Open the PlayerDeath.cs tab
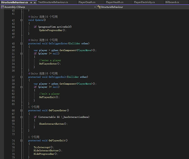Screen dimensions: 189x159 tap(87, 2)
